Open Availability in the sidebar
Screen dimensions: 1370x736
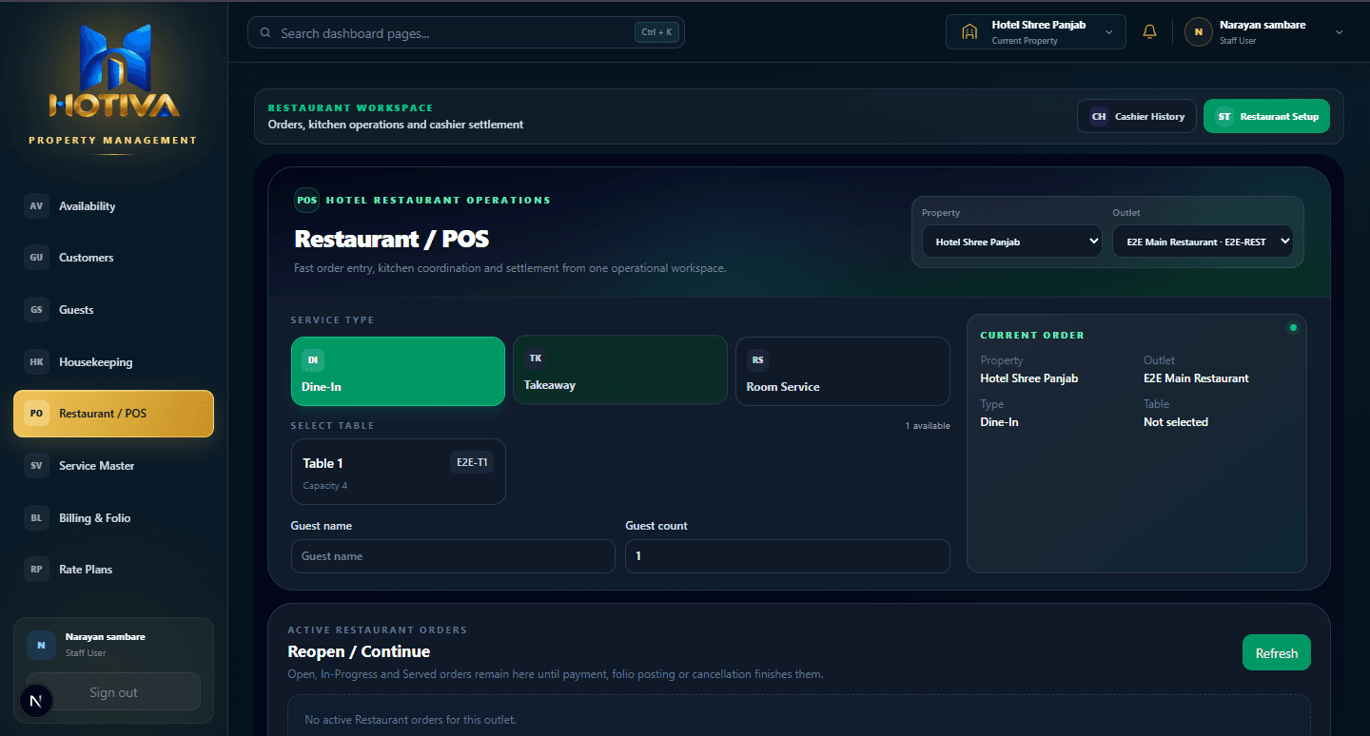coord(113,206)
